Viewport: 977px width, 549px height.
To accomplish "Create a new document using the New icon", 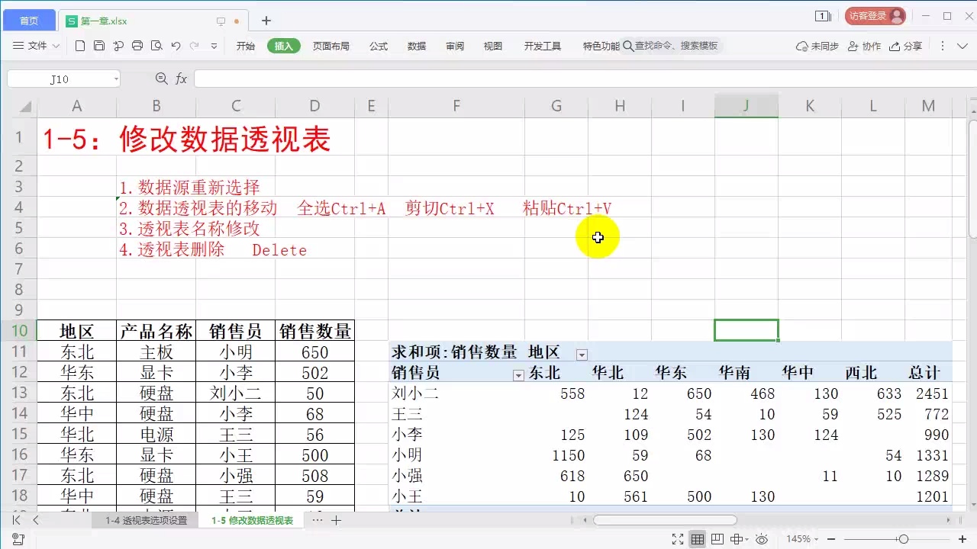I will [x=80, y=46].
